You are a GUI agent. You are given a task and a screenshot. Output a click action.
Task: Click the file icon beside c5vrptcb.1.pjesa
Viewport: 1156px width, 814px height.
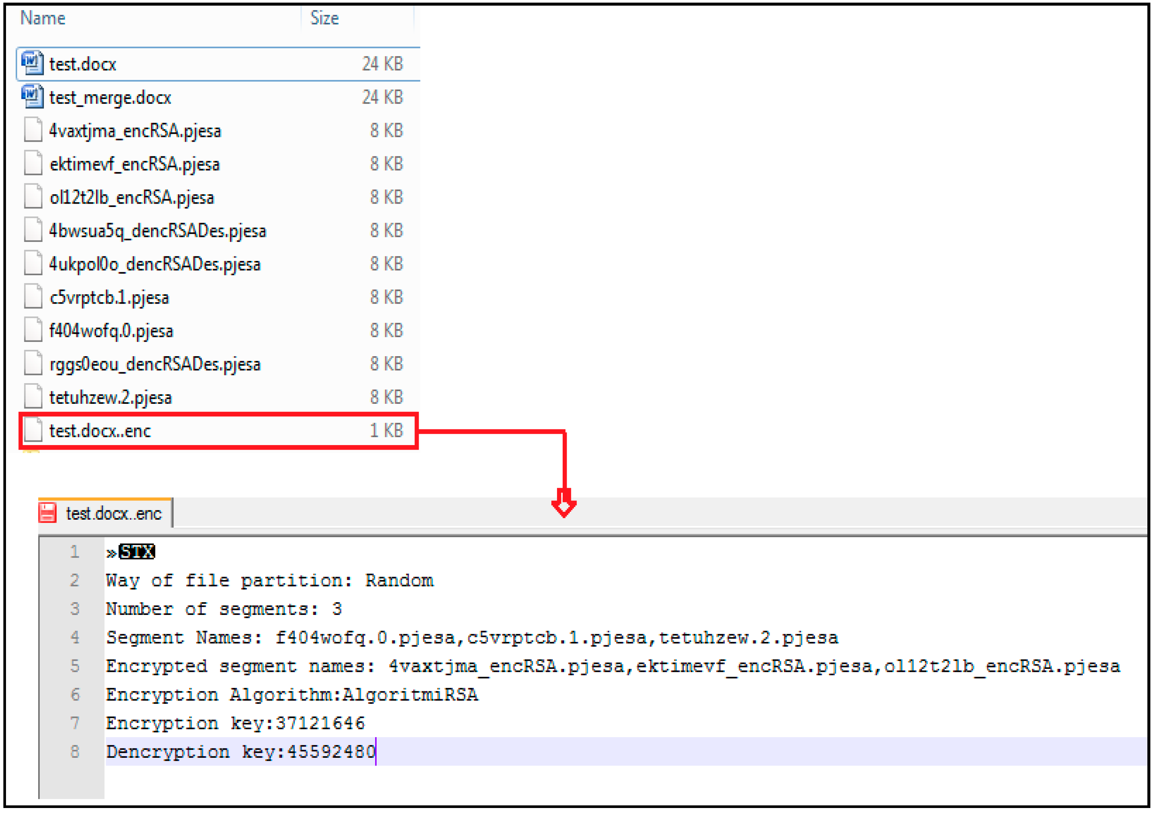pos(33,297)
